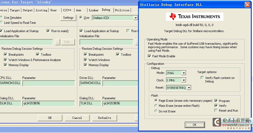Switch to the Utilities tab
The image size is (253, 133).
click(122, 10)
